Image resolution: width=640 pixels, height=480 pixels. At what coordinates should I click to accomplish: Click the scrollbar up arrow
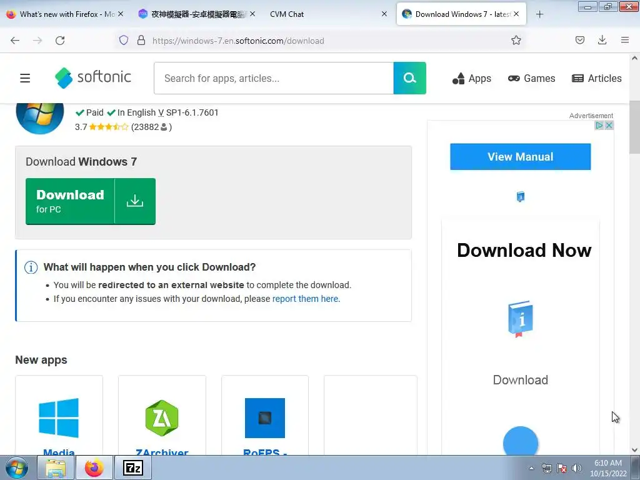(x=634, y=58)
